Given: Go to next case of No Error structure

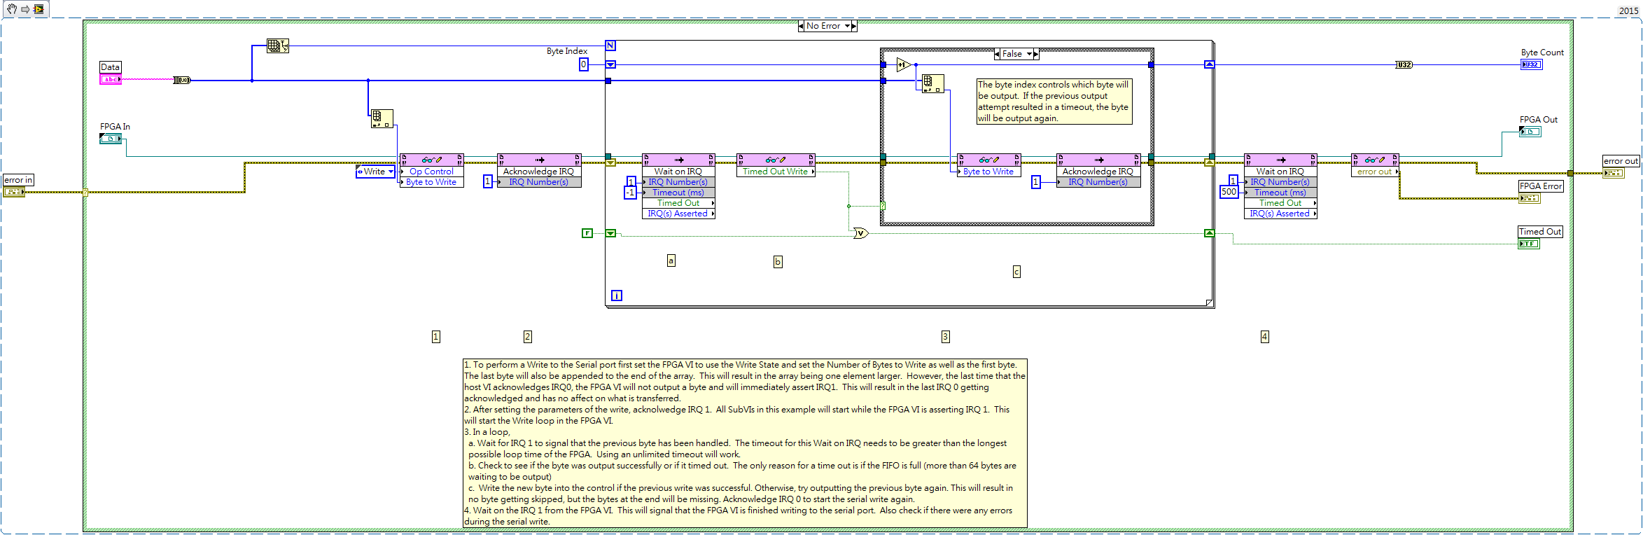Looking at the screenshot, I should point(854,26).
